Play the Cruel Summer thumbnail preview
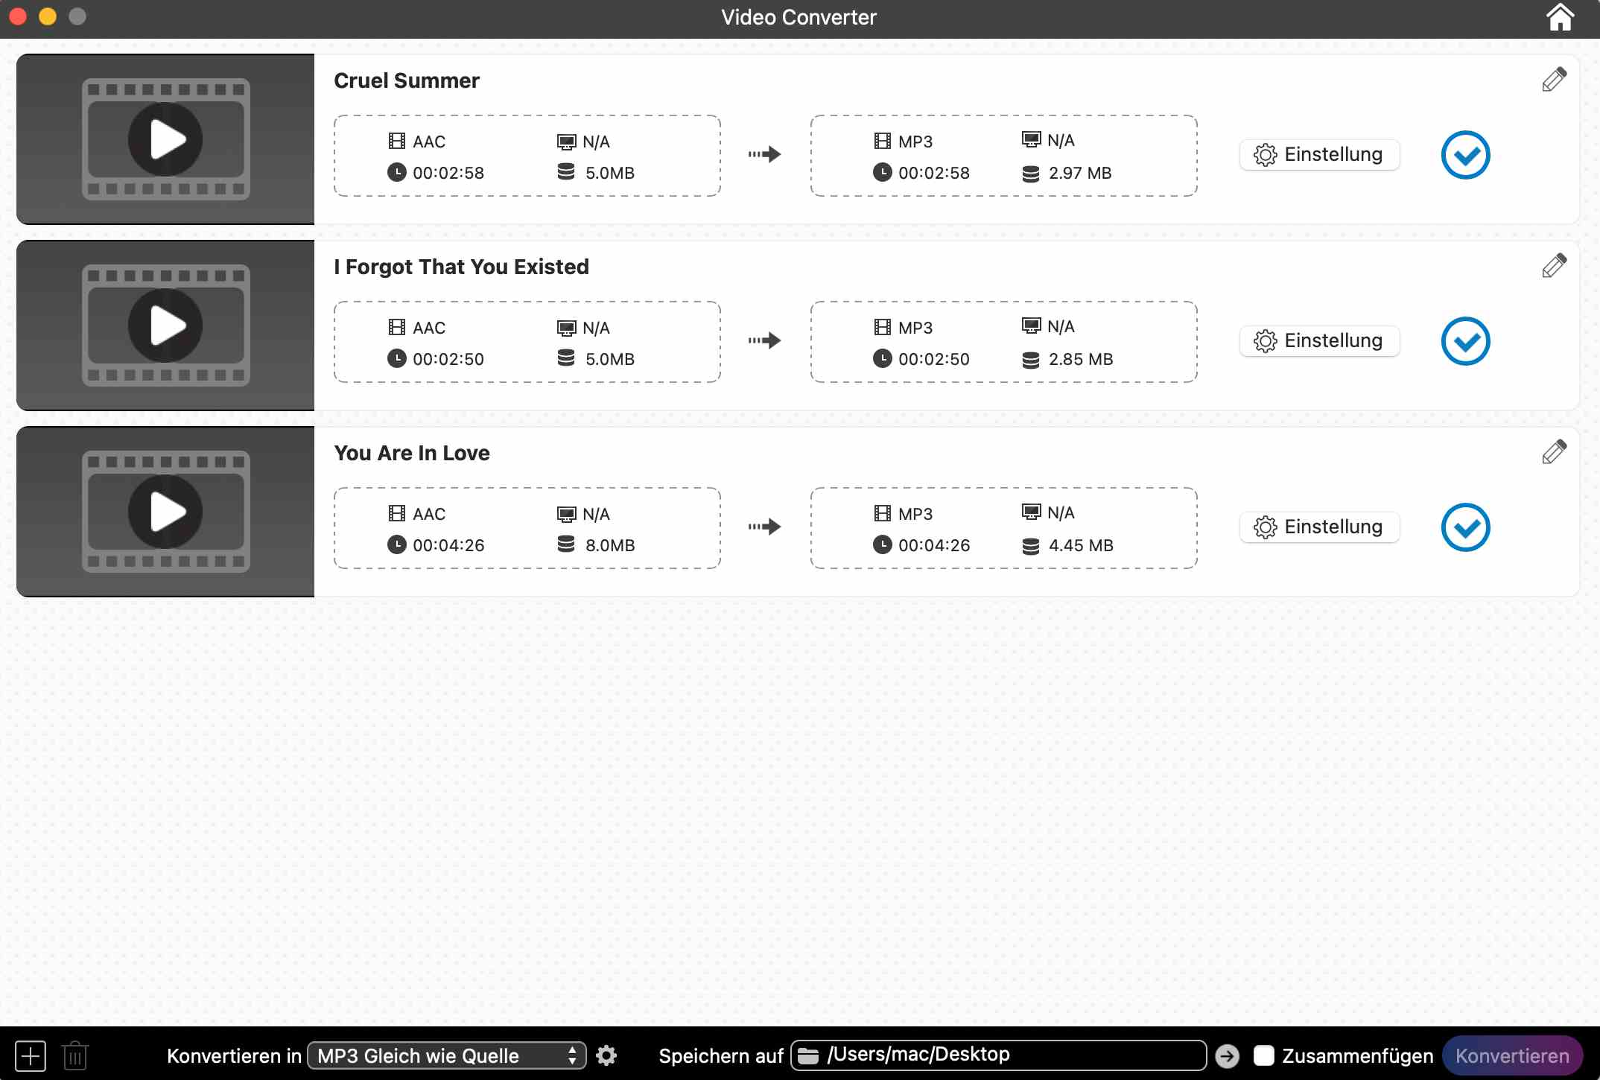1600x1080 pixels. (x=165, y=139)
